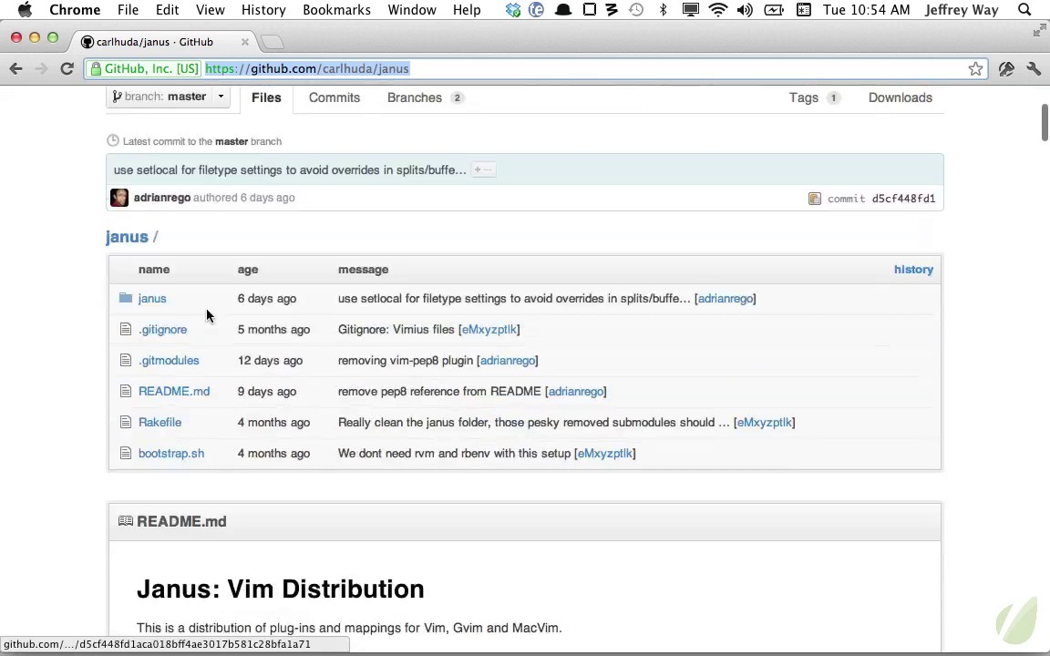The width and height of the screenshot is (1050, 656).
Task: Click the display mirroring menu bar icon
Action: pos(690,9)
